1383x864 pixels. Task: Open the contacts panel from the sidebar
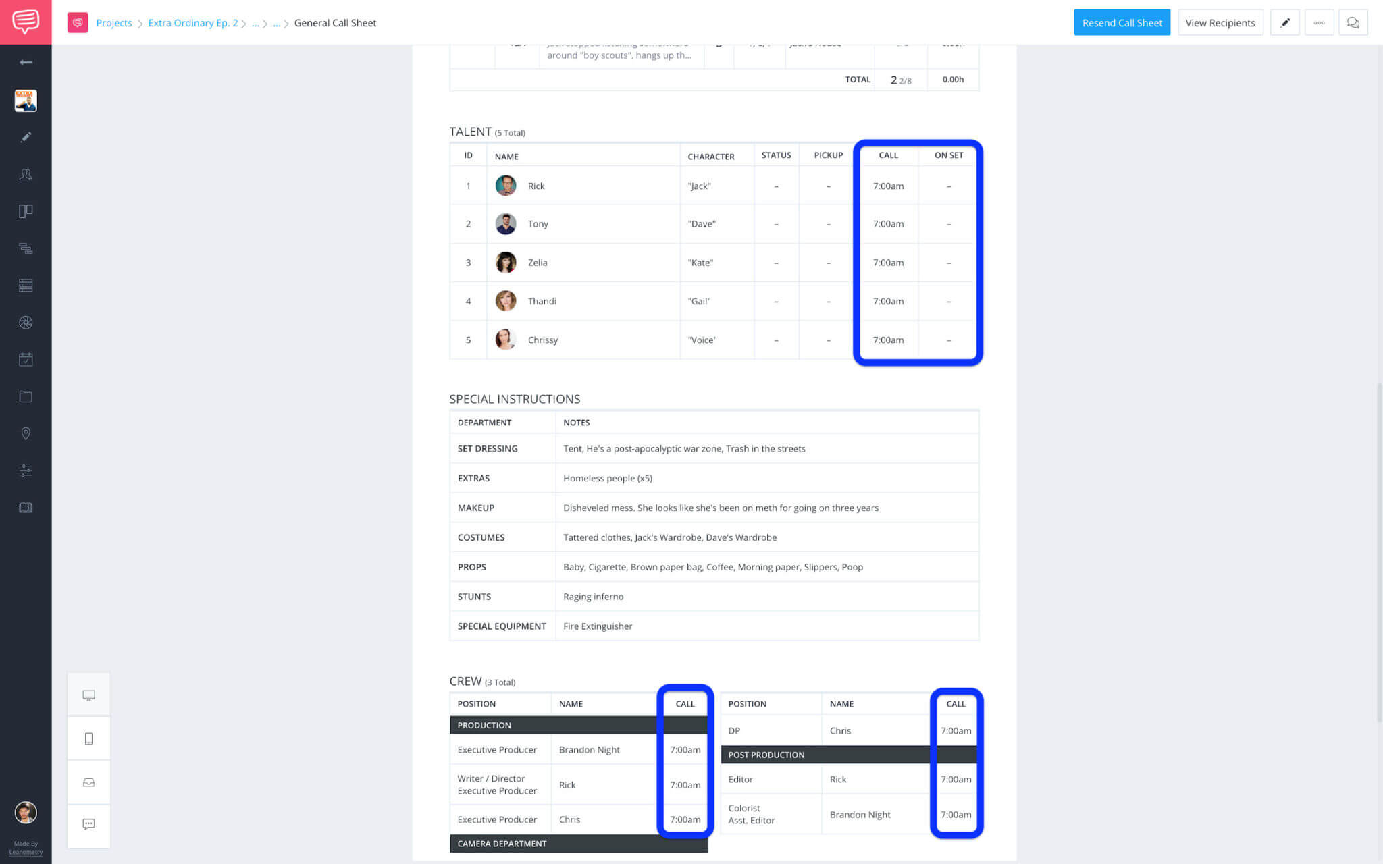click(26, 174)
